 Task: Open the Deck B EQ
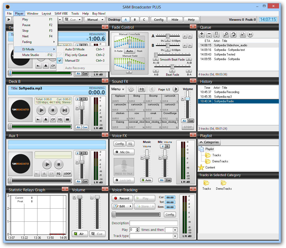[60, 119]
